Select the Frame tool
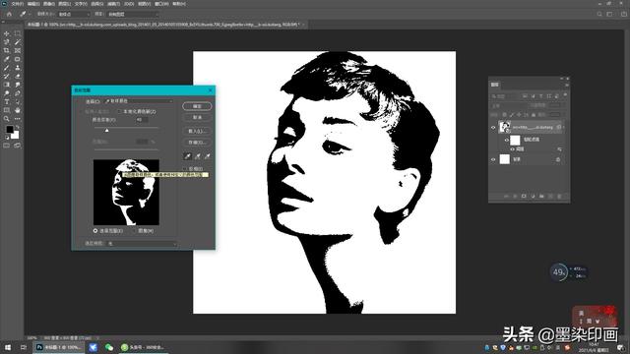Screen dimensions: 630x354 pyautogui.click(x=18, y=50)
